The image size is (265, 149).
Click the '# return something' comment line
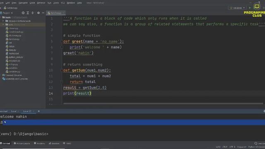(83, 65)
